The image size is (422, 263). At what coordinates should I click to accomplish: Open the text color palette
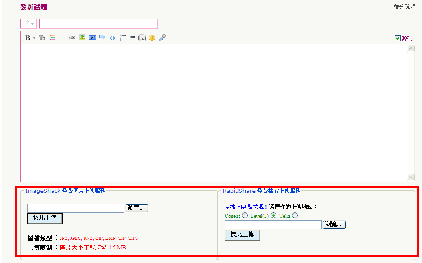click(x=52, y=38)
